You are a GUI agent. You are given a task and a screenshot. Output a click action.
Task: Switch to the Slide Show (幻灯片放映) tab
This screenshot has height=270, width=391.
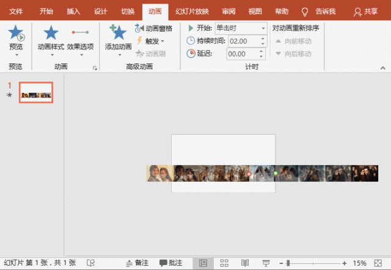tap(192, 12)
